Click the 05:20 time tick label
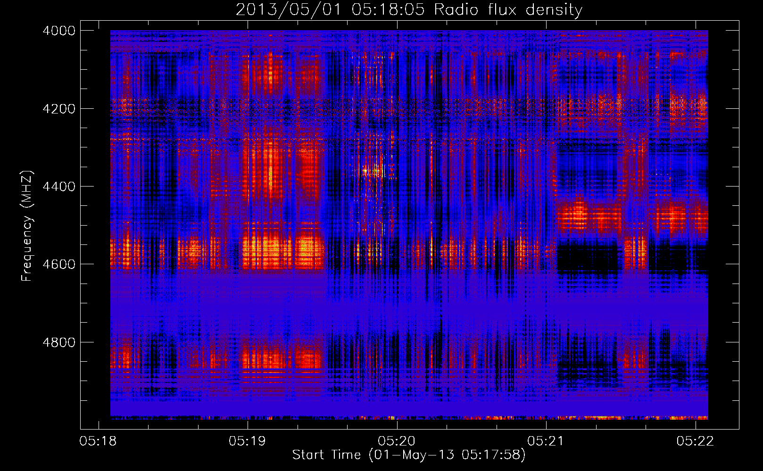763x471 pixels. (x=397, y=441)
